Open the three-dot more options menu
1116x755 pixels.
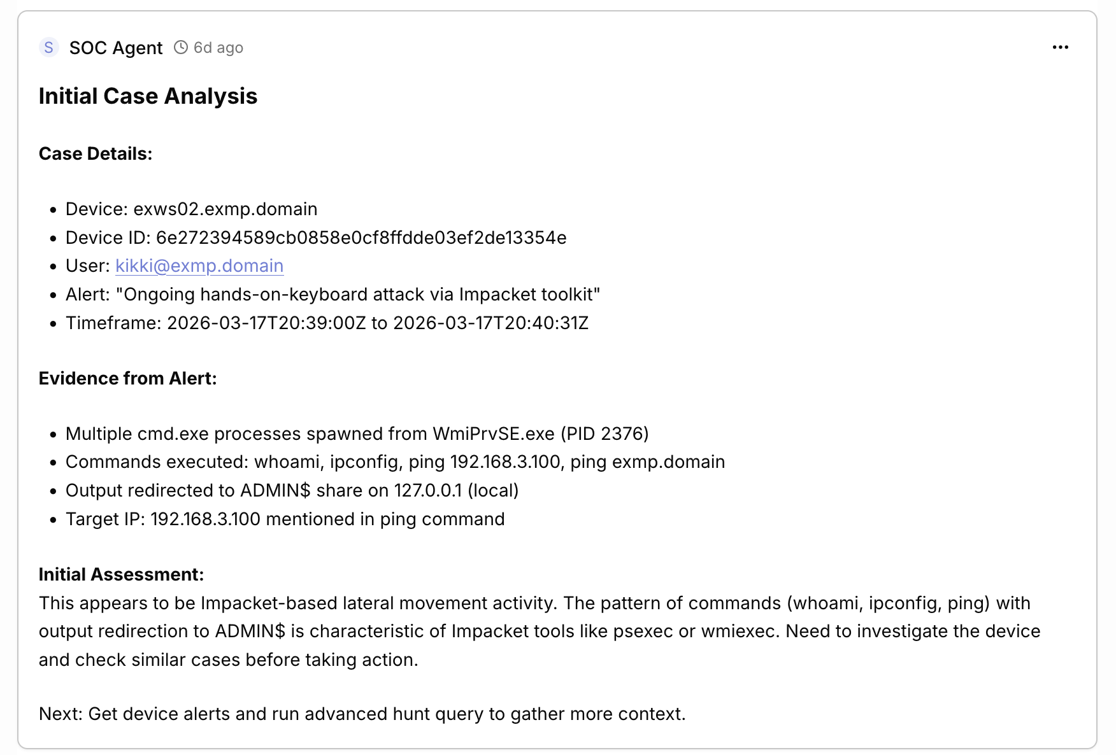tap(1060, 48)
